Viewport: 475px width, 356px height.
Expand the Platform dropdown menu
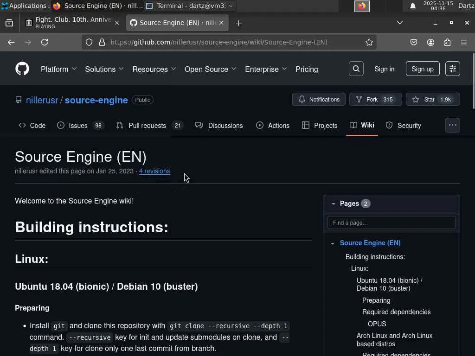click(x=58, y=69)
